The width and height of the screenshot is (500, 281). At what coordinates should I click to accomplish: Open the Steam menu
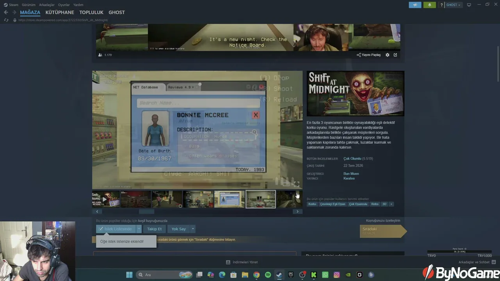(11, 5)
